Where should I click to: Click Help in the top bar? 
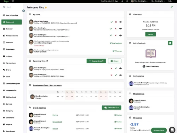click(170, 1)
